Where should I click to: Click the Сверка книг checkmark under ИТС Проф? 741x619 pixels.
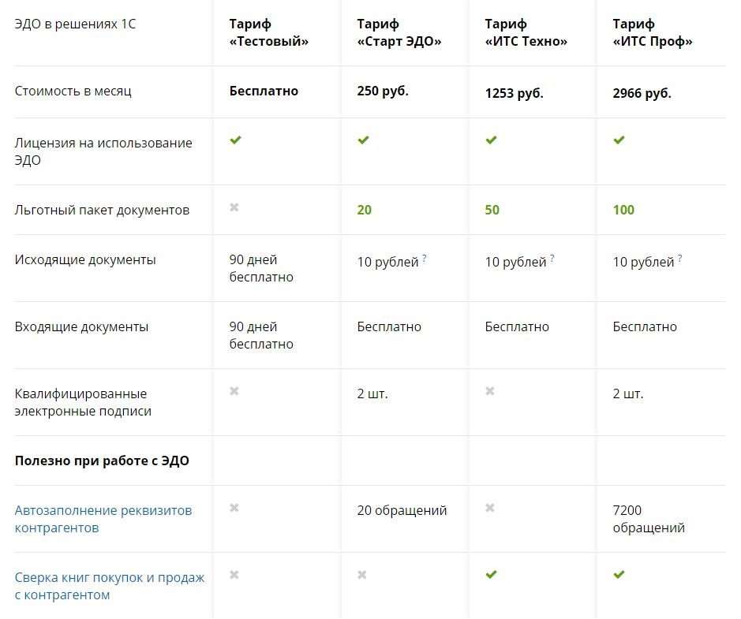[x=619, y=575]
